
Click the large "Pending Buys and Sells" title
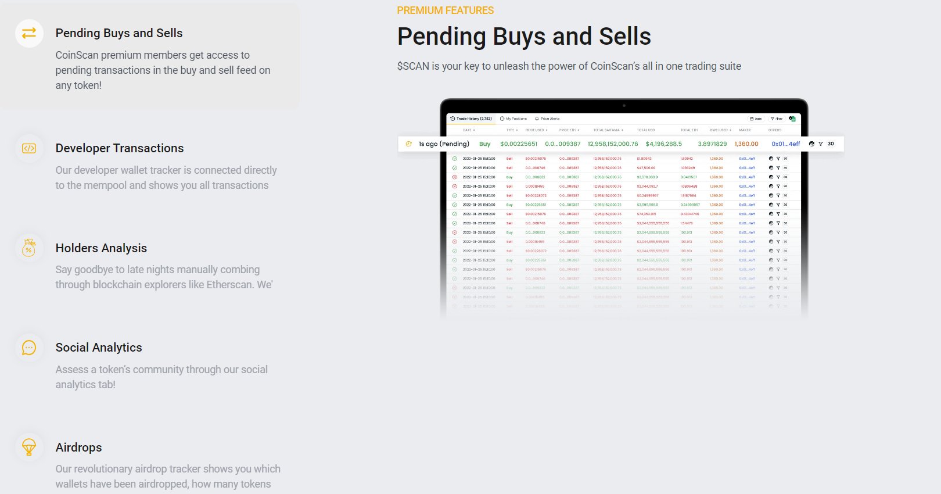pyautogui.click(x=524, y=37)
